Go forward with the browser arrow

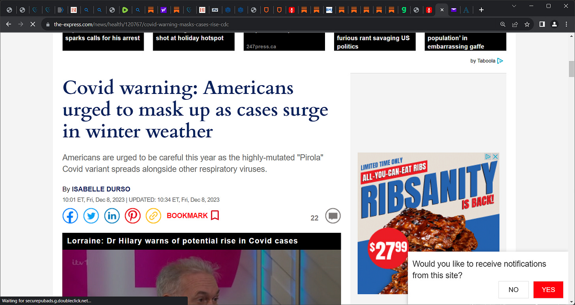click(21, 24)
